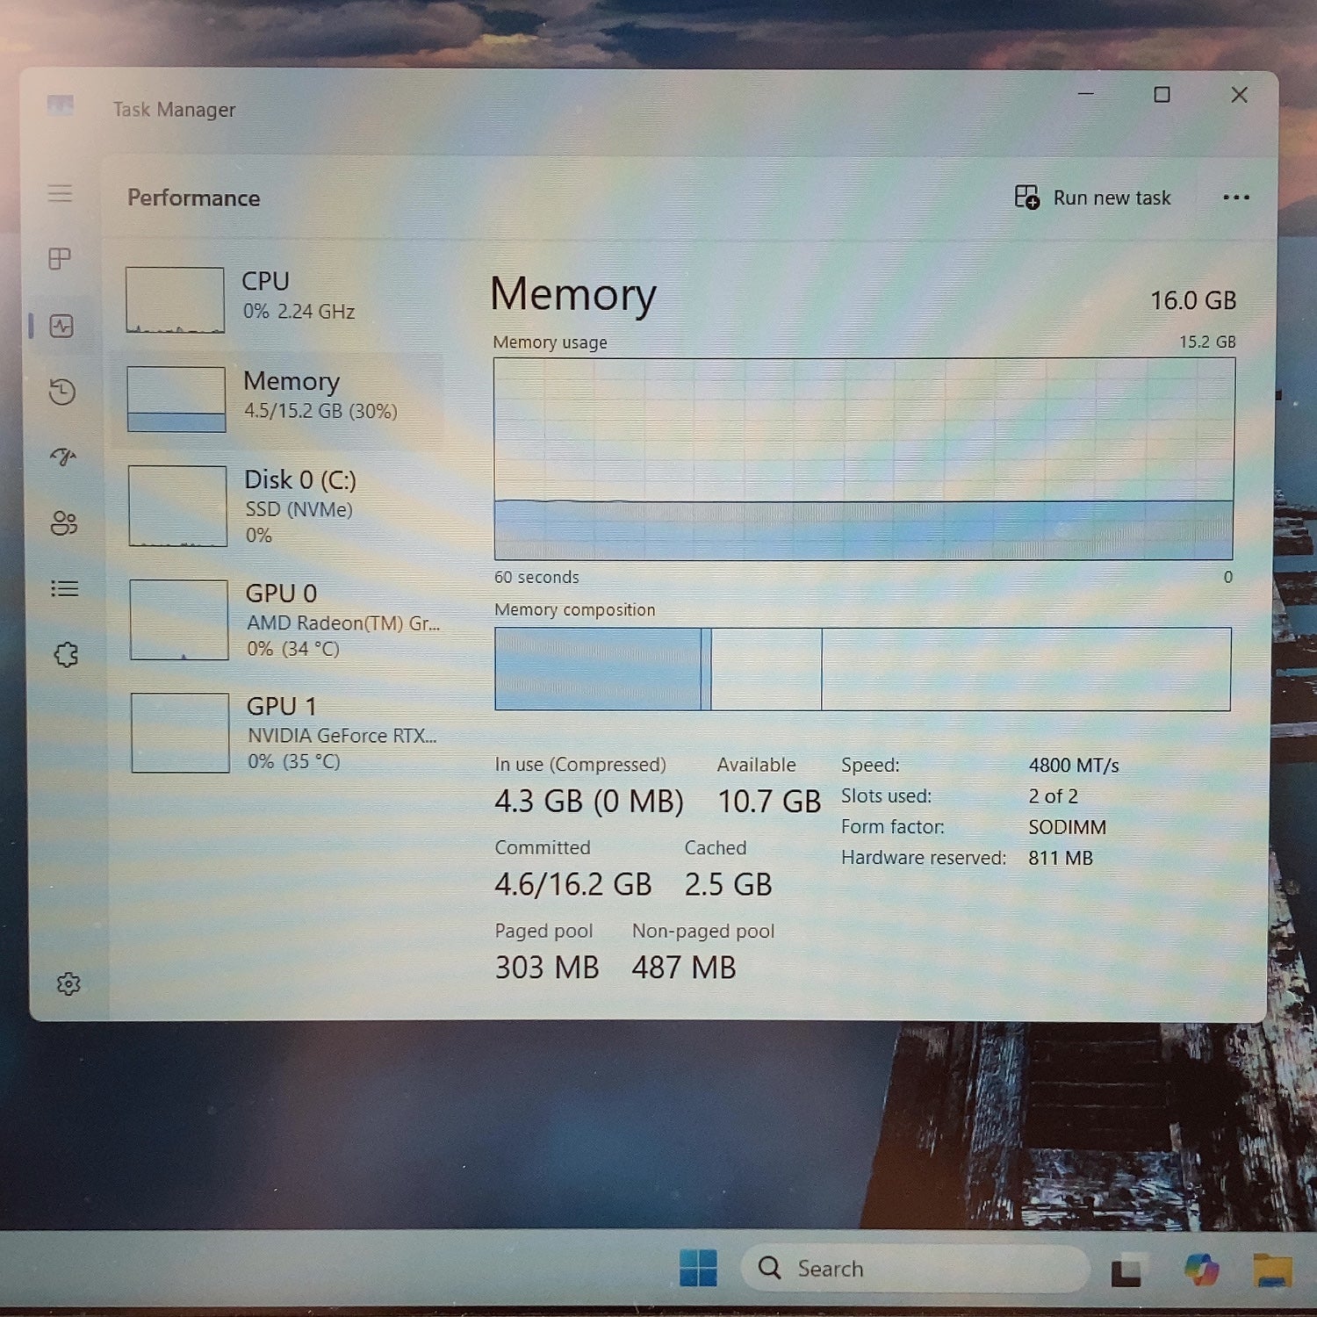Open the three-dots more options menu
1317x1317 pixels.
click(1236, 198)
